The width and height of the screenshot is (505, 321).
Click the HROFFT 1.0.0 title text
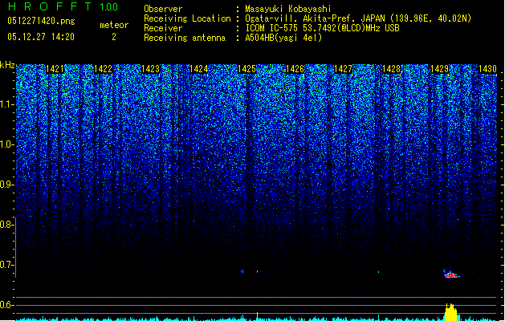click(x=63, y=6)
